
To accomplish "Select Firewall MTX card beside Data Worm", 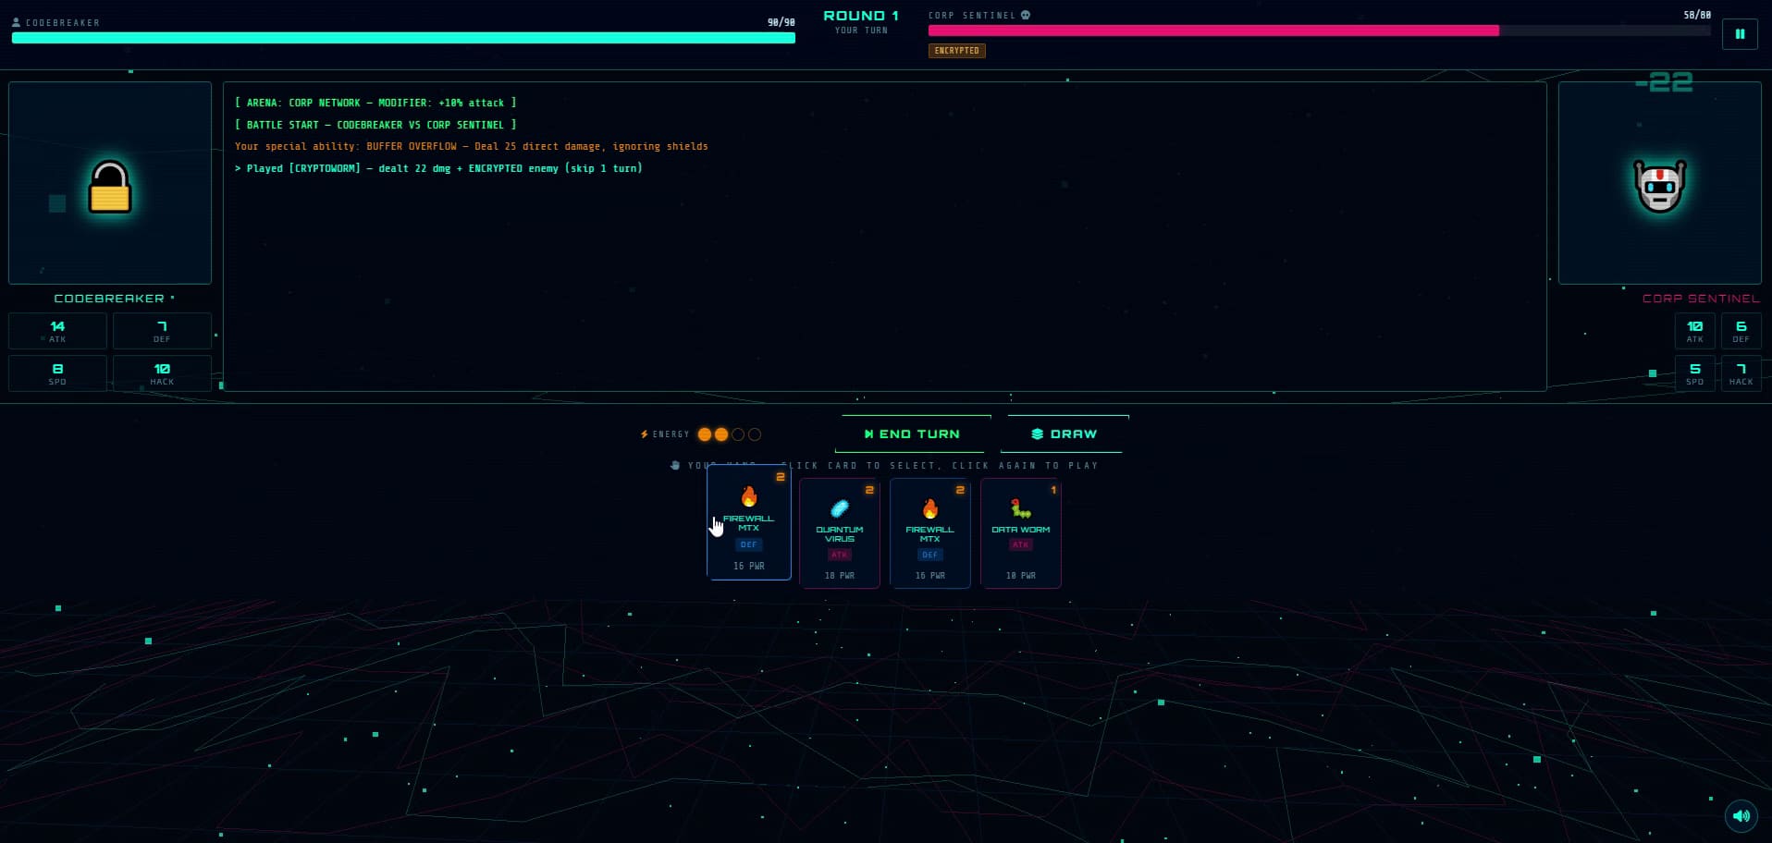I will [929, 532].
